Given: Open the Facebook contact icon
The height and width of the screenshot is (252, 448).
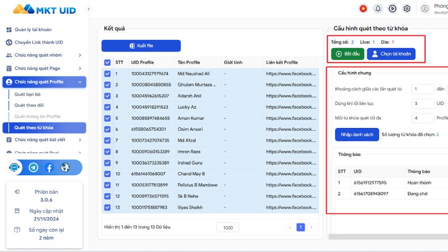Looking at the screenshot, I should pos(49,168).
